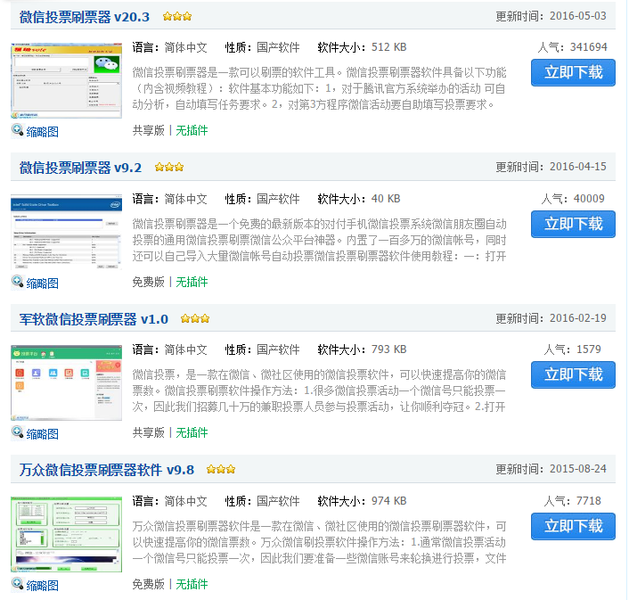
Task: Open the 万众 v9.8 green screenshot thumbnail
Action: (66, 534)
